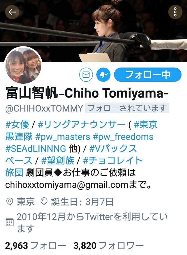
Task: Go back using the left arrow
Action: (12, 12)
